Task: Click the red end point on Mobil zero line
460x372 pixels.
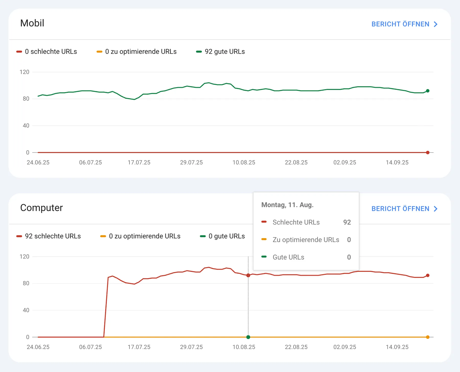Action: tap(428, 153)
